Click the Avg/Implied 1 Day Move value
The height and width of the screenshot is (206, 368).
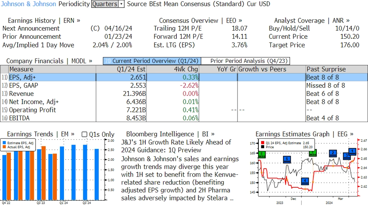pos(112,45)
